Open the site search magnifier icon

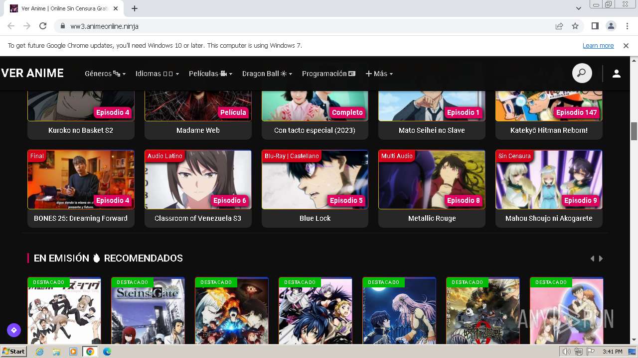coord(582,73)
